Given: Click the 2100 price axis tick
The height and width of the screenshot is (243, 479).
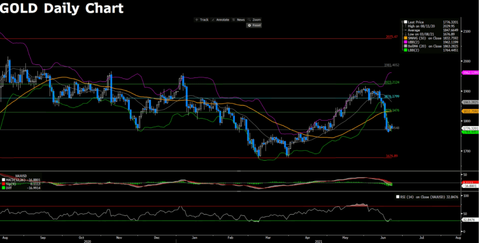Looking at the screenshot, I should pos(467,31).
